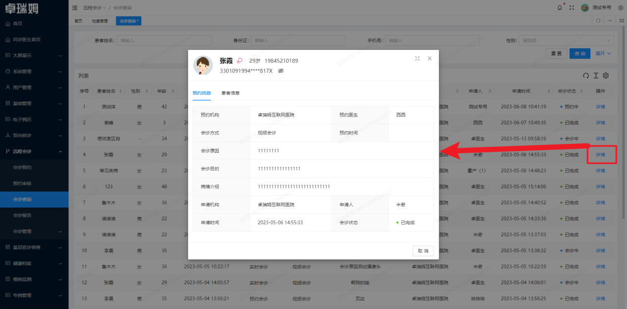
Task: Click the 身份证 input field
Action: (x=299, y=41)
